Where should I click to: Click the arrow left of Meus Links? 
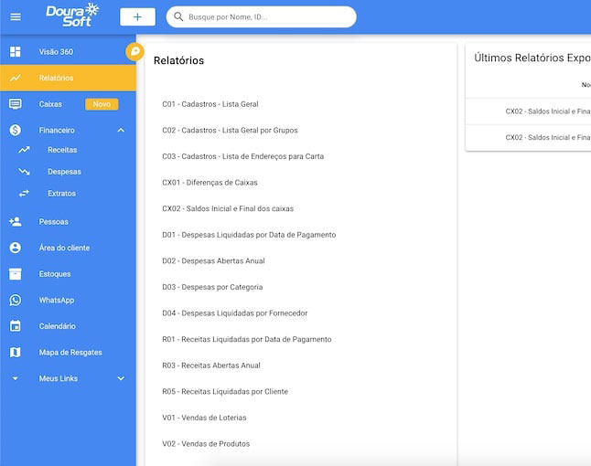coord(16,378)
